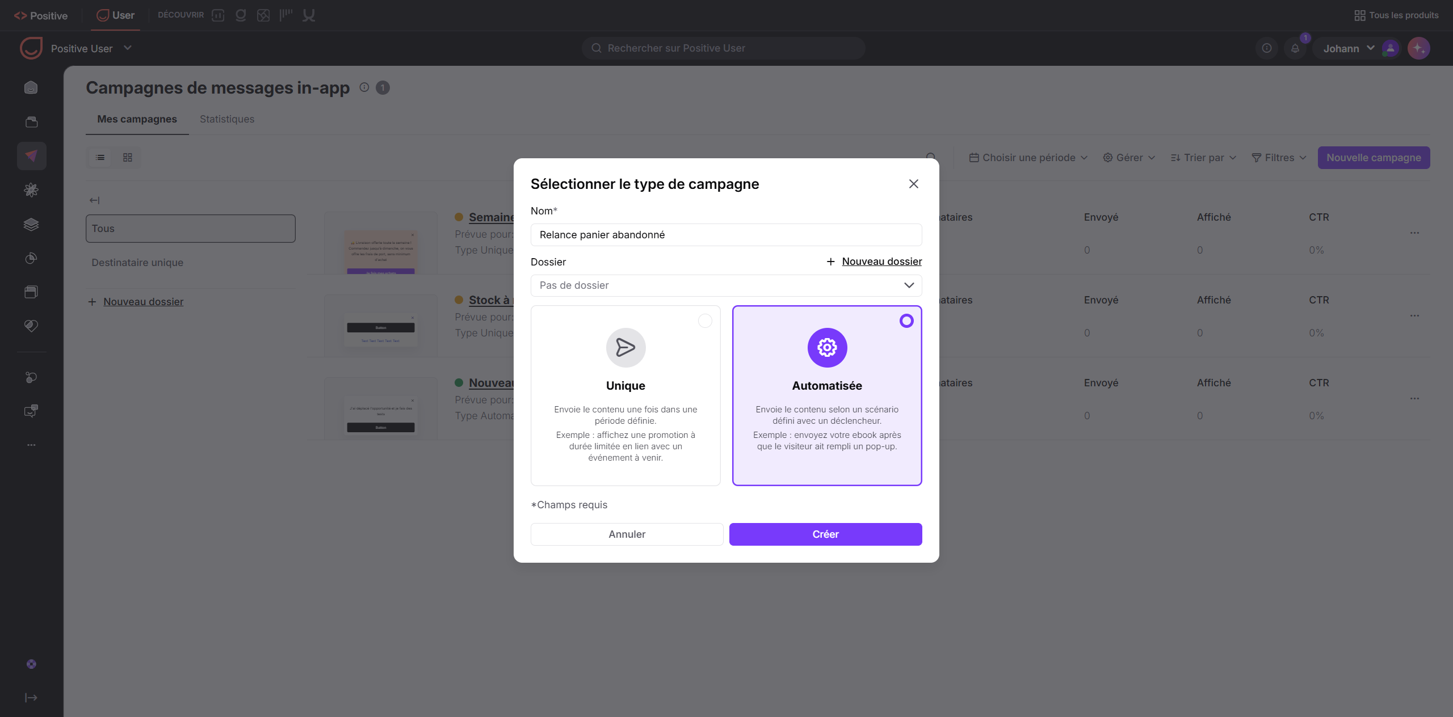The height and width of the screenshot is (717, 1453).
Task: Click the in-app campaigns paper plane sidebar icon
Action: tap(31, 155)
